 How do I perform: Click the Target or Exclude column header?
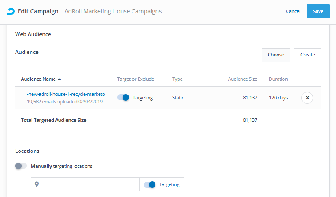click(136, 79)
